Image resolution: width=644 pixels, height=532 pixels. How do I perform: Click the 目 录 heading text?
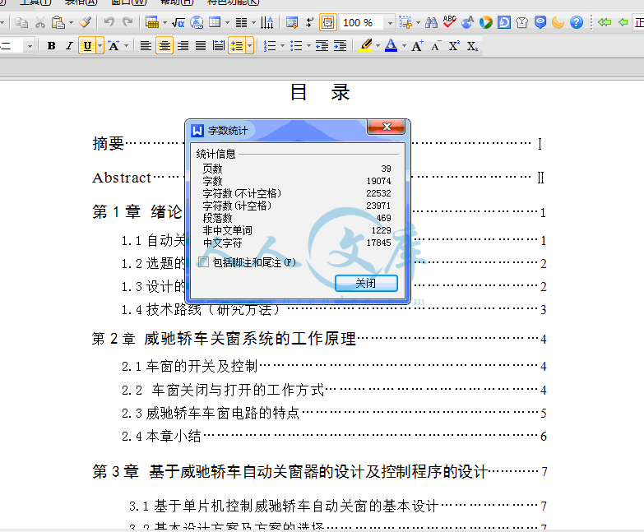tap(321, 92)
